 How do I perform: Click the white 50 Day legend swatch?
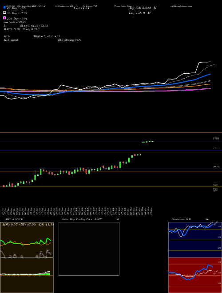pyautogui.click(x=4, y=13)
